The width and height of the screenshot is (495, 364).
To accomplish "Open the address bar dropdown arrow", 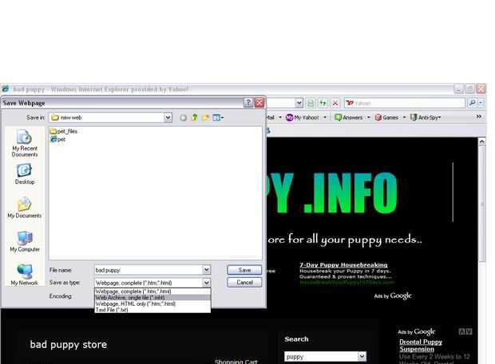I will [x=299, y=103].
